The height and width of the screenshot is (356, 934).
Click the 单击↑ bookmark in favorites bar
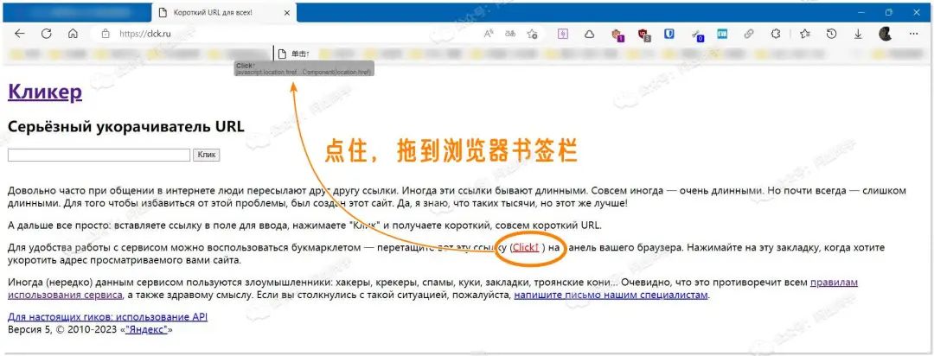pyautogui.click(x=295, y=54)
